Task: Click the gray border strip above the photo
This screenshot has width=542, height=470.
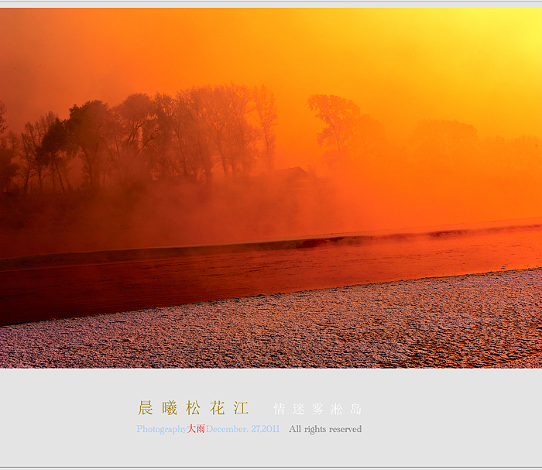Action: point(271,4)
